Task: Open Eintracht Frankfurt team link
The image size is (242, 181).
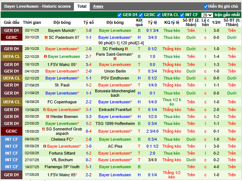Action: coord(115,110)
